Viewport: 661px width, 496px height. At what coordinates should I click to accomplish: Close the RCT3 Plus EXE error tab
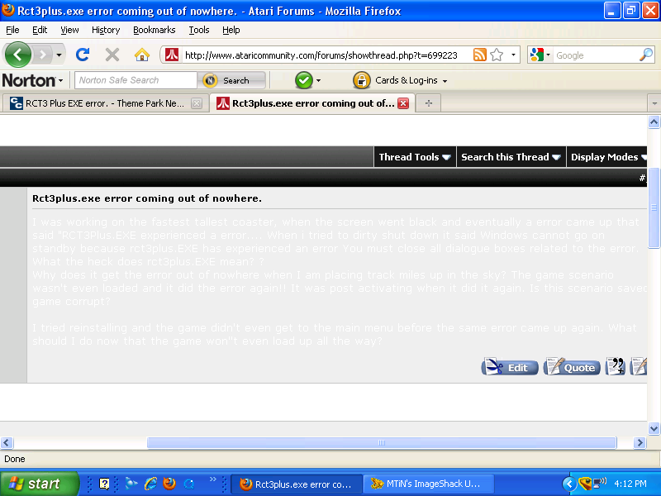pyautogui.click(x=197, y=103)
